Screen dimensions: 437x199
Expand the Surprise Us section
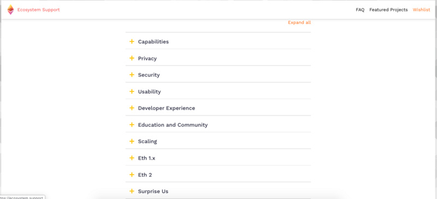pos(218,191)
